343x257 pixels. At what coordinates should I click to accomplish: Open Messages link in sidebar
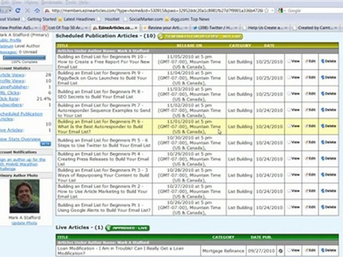pyautogui.click(x=8, y=52)
